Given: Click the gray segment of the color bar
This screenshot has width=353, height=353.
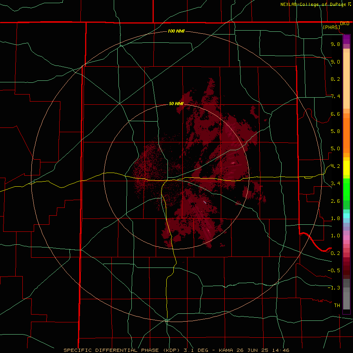Looking at the screenshot, I should tap(346, 295).
